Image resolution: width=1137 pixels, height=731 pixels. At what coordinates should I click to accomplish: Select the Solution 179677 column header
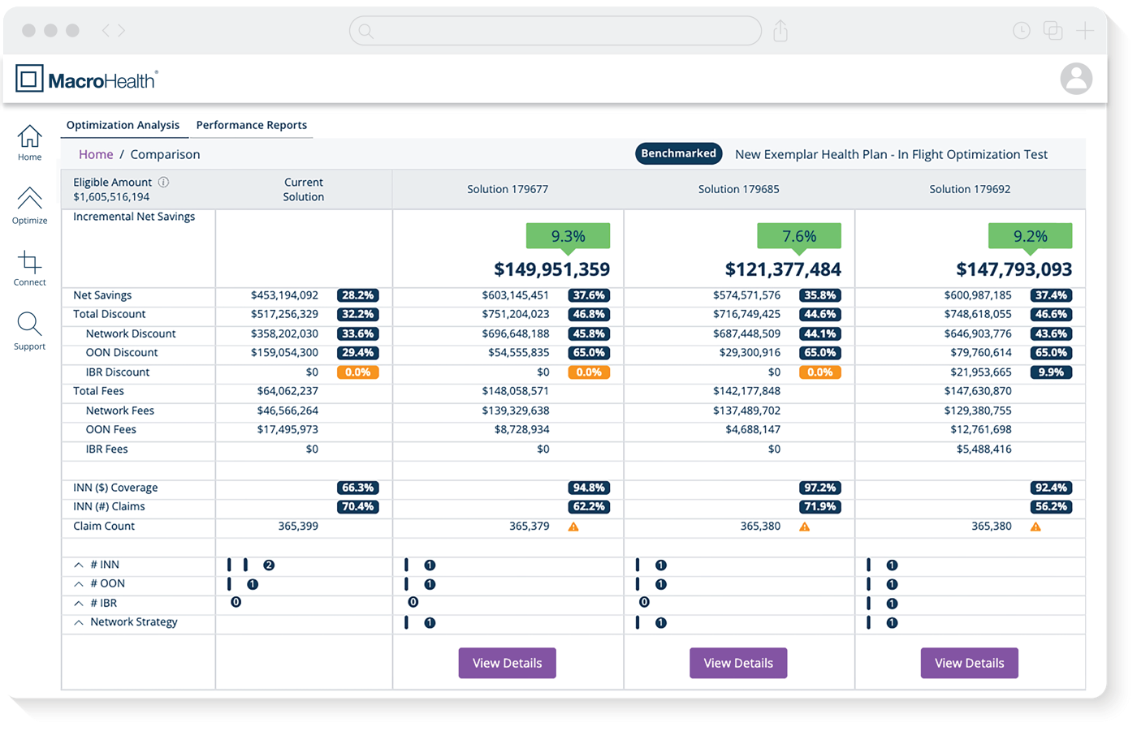pos(508,189)
